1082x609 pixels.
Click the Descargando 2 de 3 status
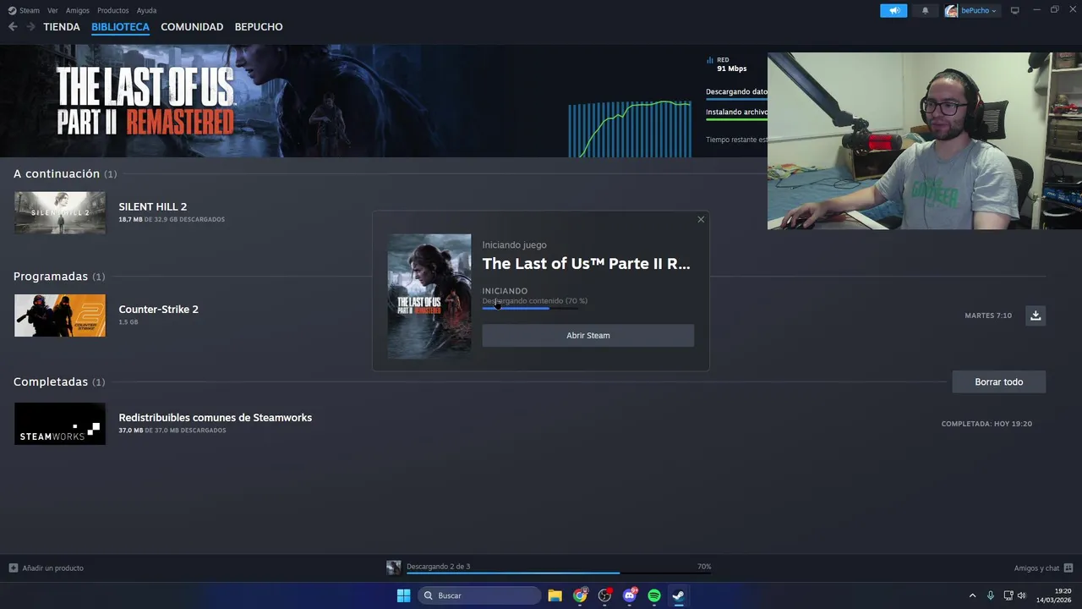pyautogui.click(x=438, y=567)
